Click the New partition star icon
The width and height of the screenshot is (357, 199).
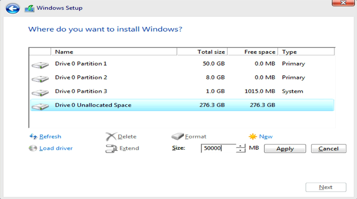pos(253,136)
